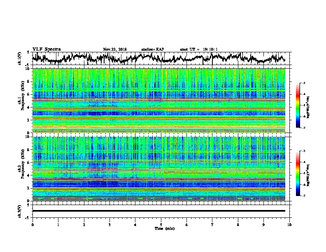Click the ch.1 voltage waveform trace
Screen dimensions: 326x252
[x=158, y=58]
